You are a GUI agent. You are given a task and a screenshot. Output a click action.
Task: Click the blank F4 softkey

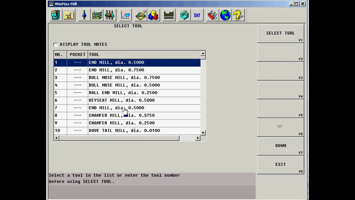(x=280, y=89)
